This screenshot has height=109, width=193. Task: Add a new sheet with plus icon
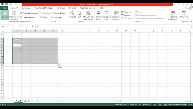click(x=37, y=101)
